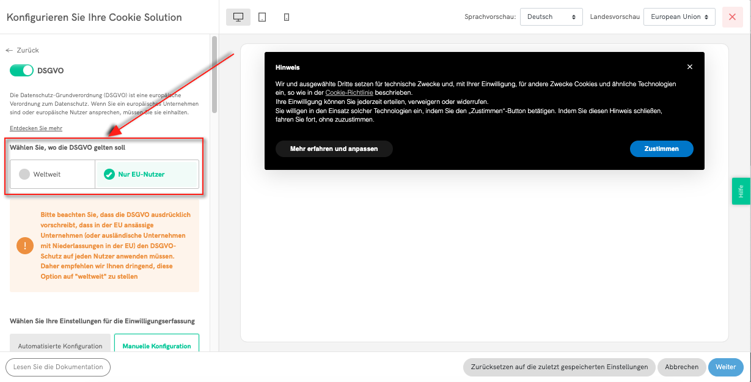This screenshot has height=382, width=751.
Task: Open Sprachvorschau Deutsch dropdown
Action: [x=551, y=17]
